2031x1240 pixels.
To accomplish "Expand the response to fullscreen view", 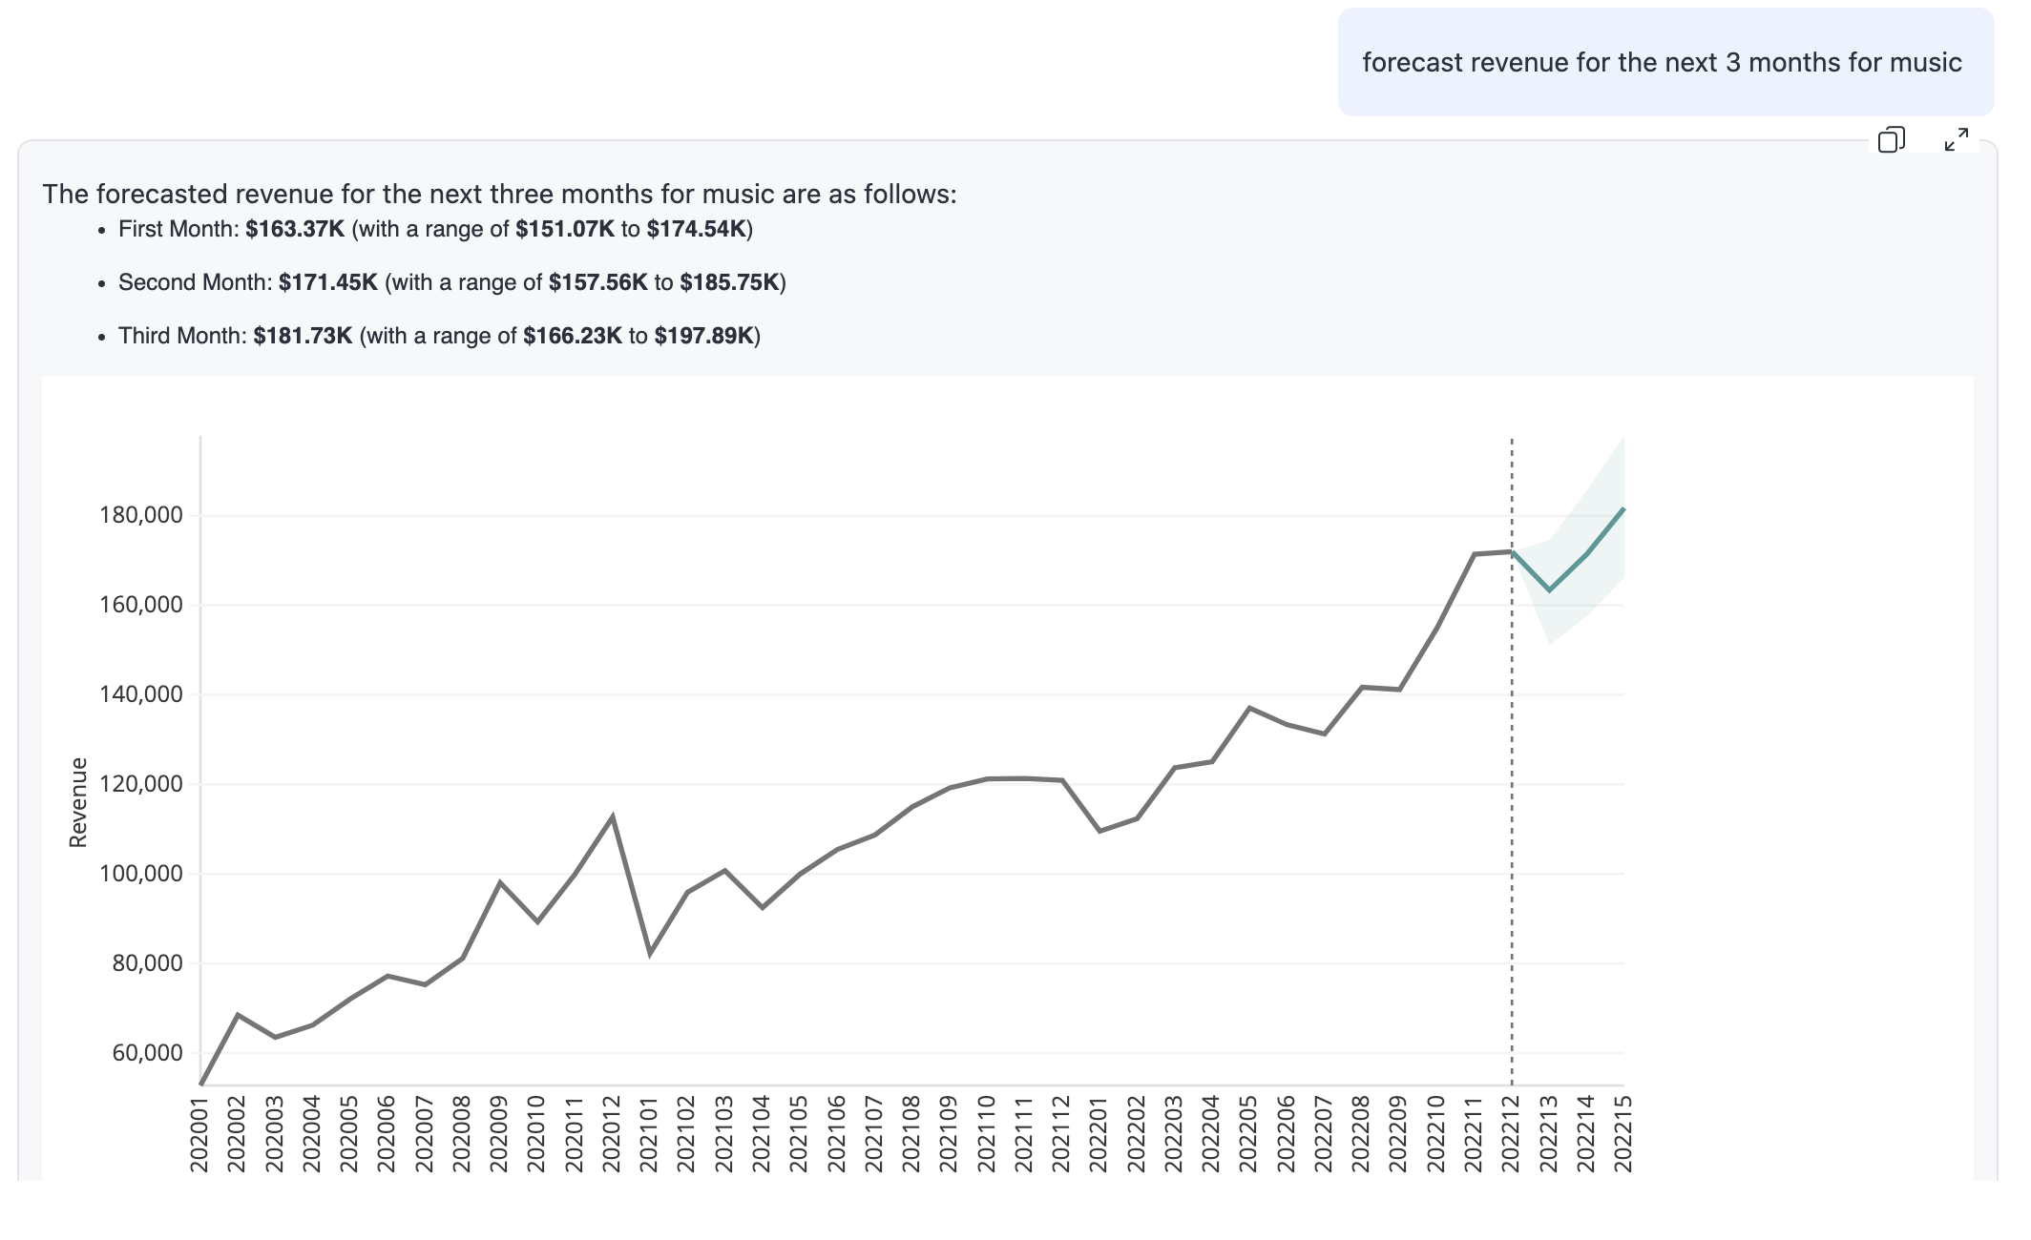I will (1956, 140).
